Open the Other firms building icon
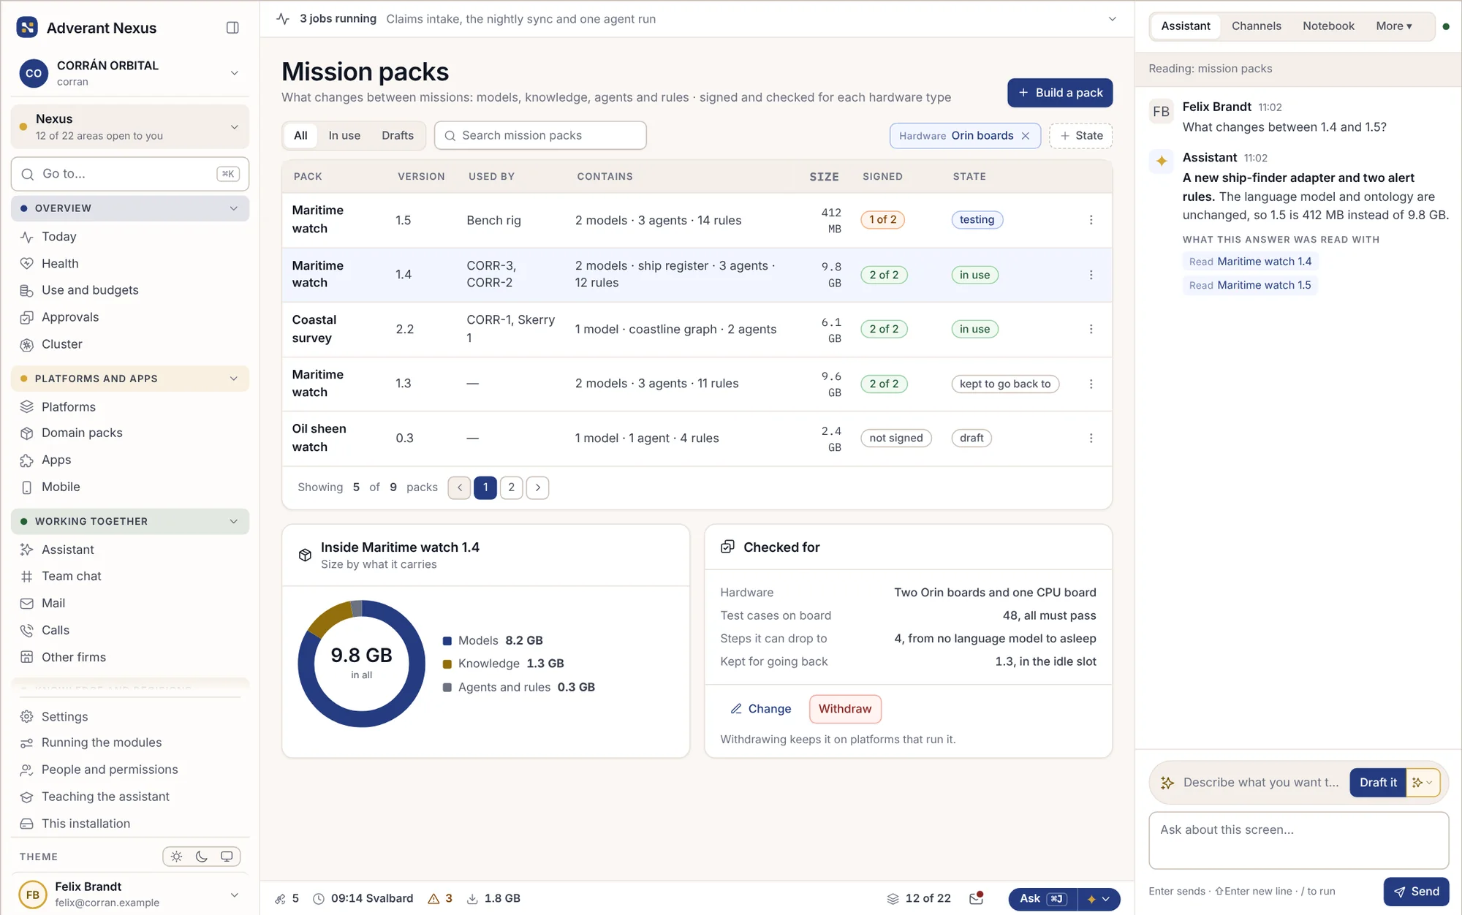Screen dimensions: 1462x915 pyautogui.click(x=27, y=657)
